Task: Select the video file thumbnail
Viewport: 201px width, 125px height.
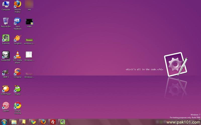Action: [29, 21]
